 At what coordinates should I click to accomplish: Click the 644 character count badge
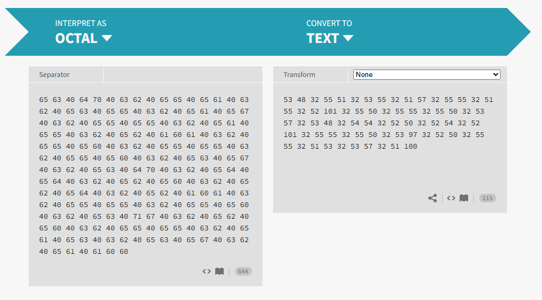point(243,271)
